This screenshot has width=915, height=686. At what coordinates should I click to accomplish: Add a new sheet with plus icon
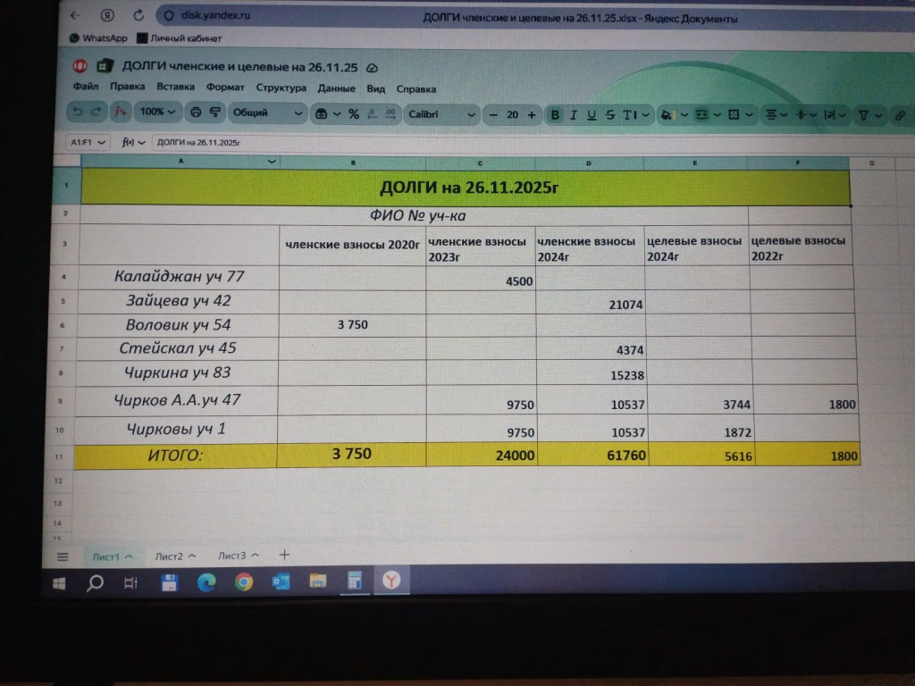(x=284, y=555)
